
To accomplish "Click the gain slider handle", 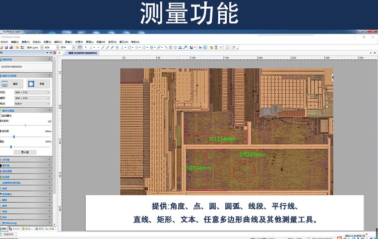I will (11, 146).
